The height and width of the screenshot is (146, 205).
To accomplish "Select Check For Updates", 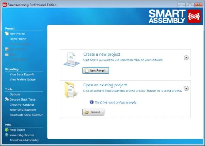I will tap(22, 105).
